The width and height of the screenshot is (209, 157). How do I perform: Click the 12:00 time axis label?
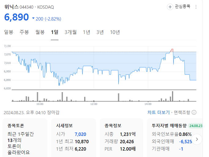pos(94,104)
